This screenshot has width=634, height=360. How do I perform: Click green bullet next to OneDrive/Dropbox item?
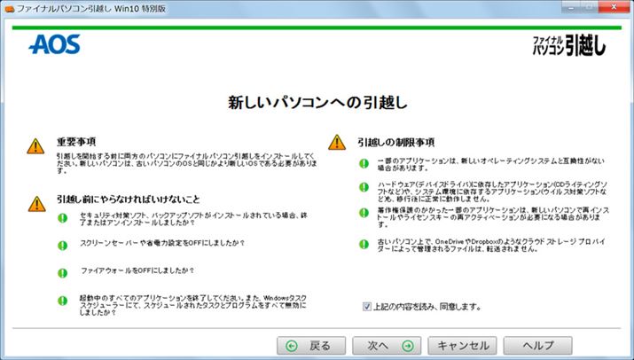point(364,244)
